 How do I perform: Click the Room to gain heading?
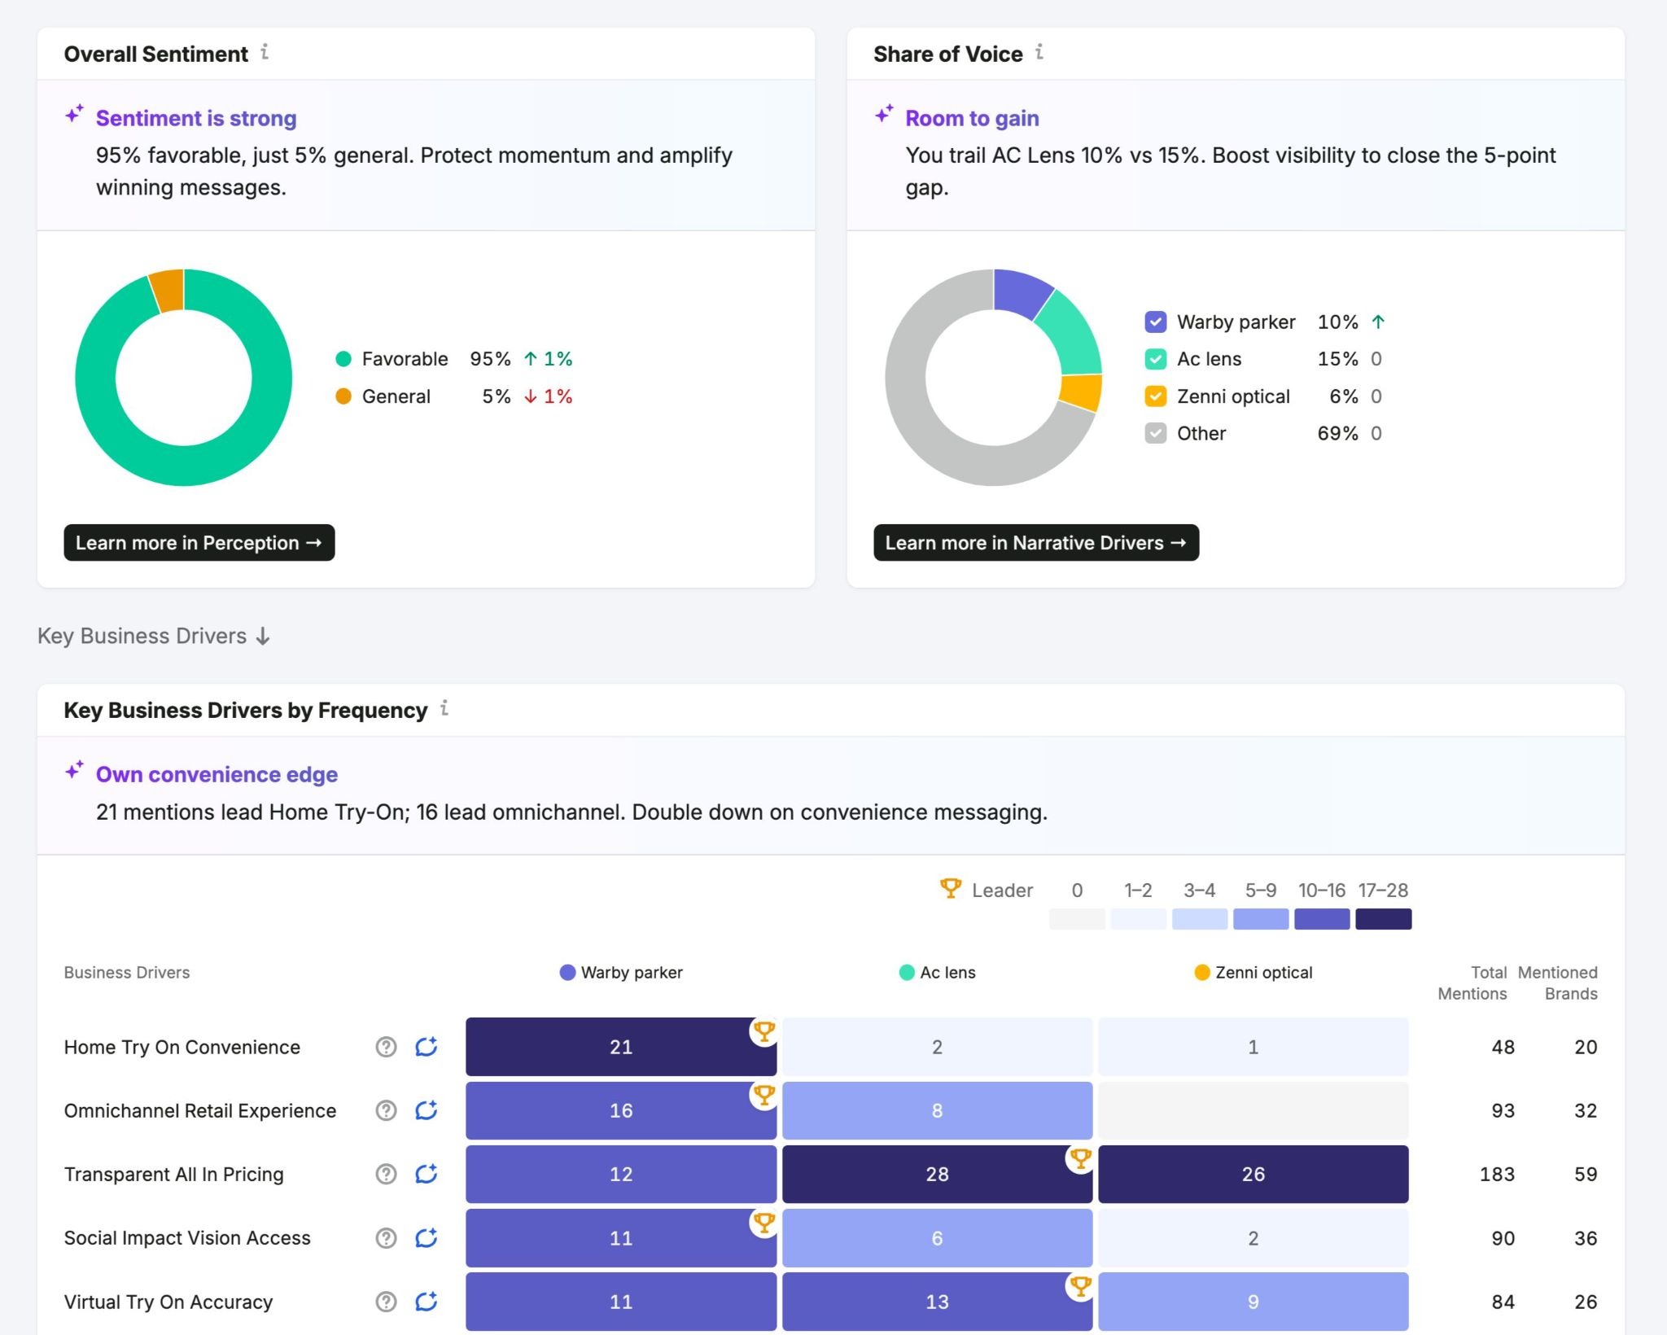click(973, 118)
